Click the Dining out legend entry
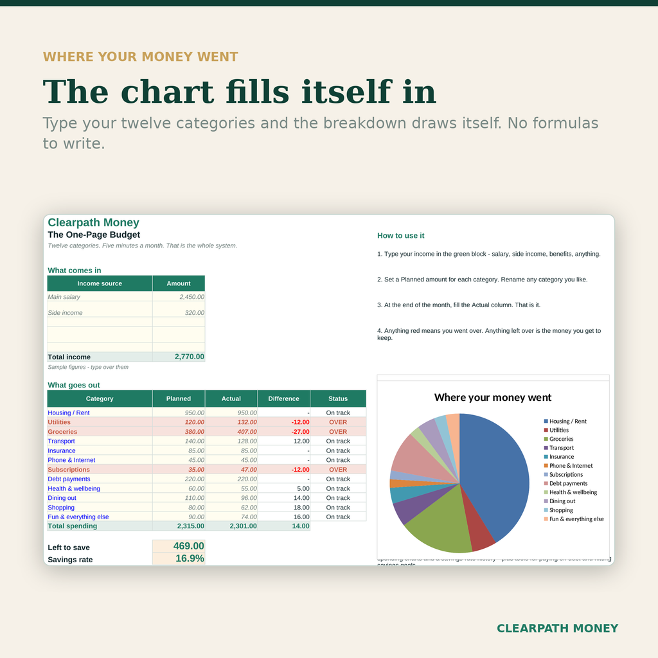This screenshot has height=658, width=658. tap(560, 501)
